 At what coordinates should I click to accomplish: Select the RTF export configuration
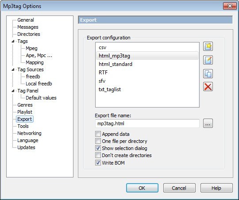click(x=147, y=73)
